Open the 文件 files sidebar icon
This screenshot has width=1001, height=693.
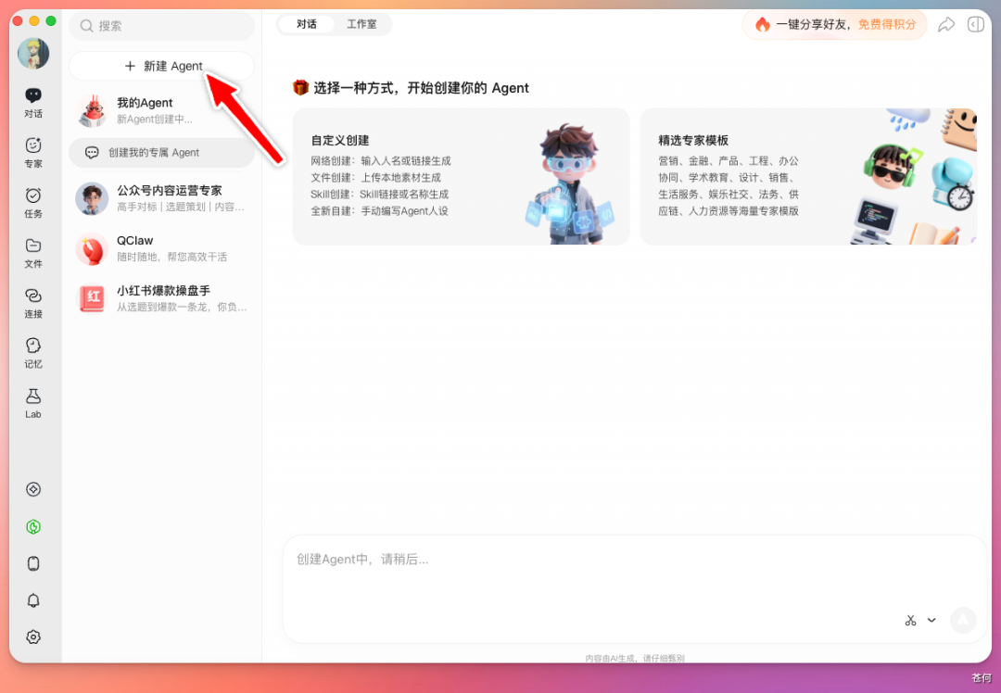[x=33, y=253]
